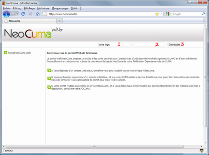The image size is (209, 155).
Task: Open the list all tabs dropdown
Action: pos(205,21)
